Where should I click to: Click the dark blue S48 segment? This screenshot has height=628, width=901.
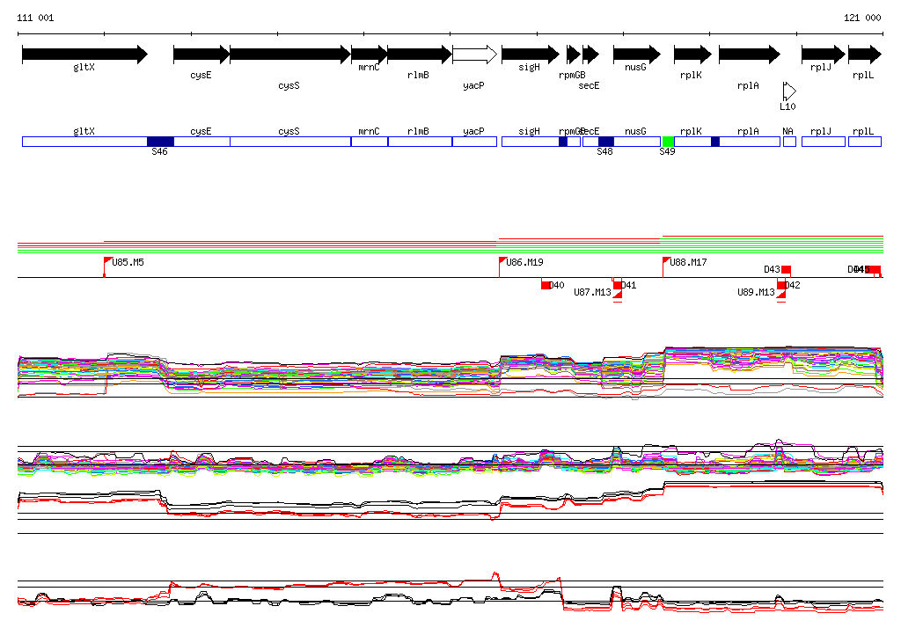[605, 142]
